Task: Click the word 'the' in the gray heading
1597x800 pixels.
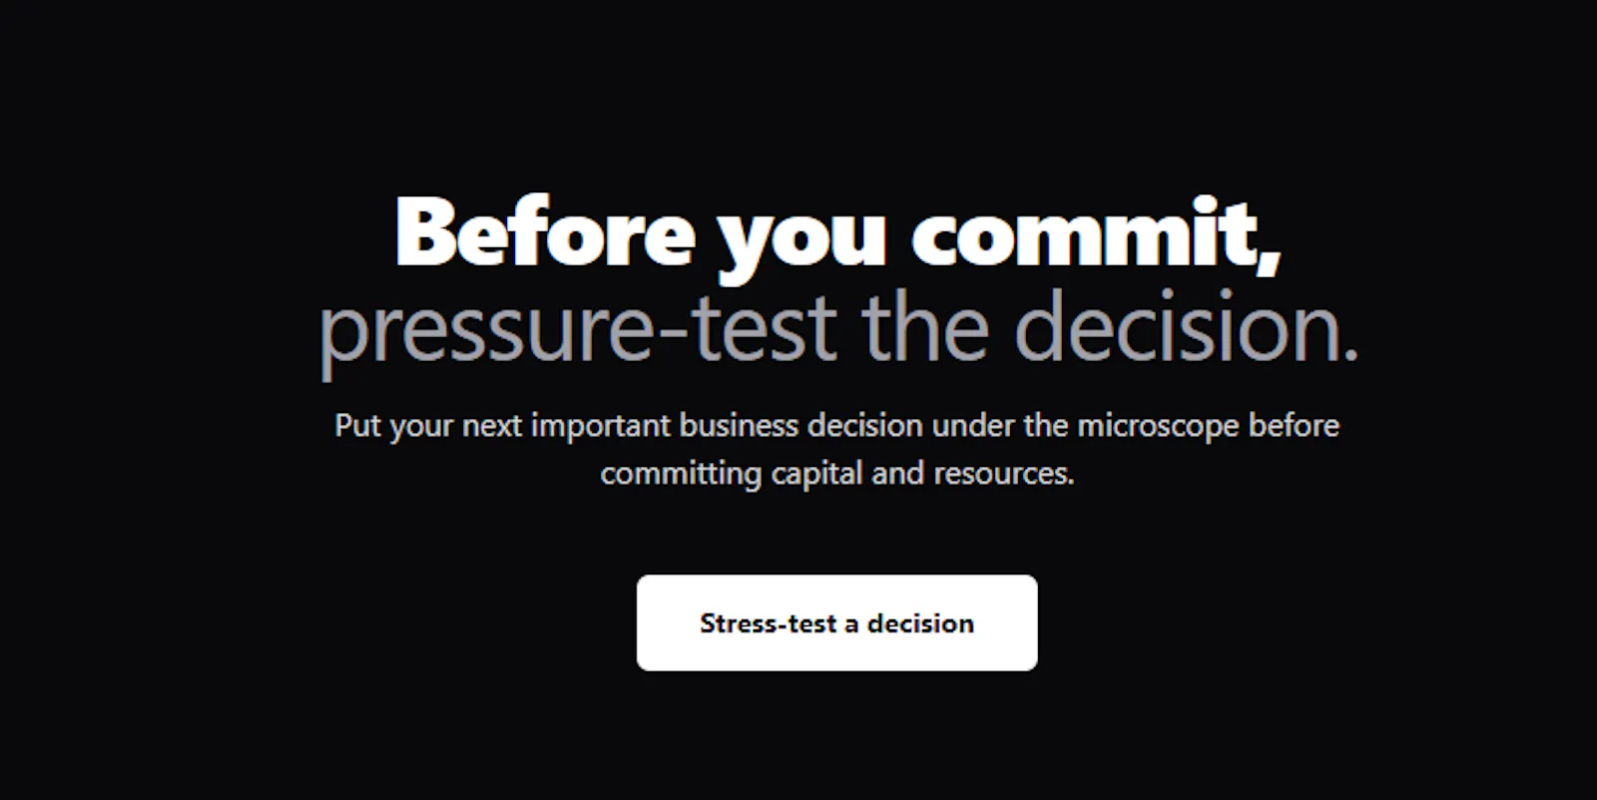Action: pos(925,327)
